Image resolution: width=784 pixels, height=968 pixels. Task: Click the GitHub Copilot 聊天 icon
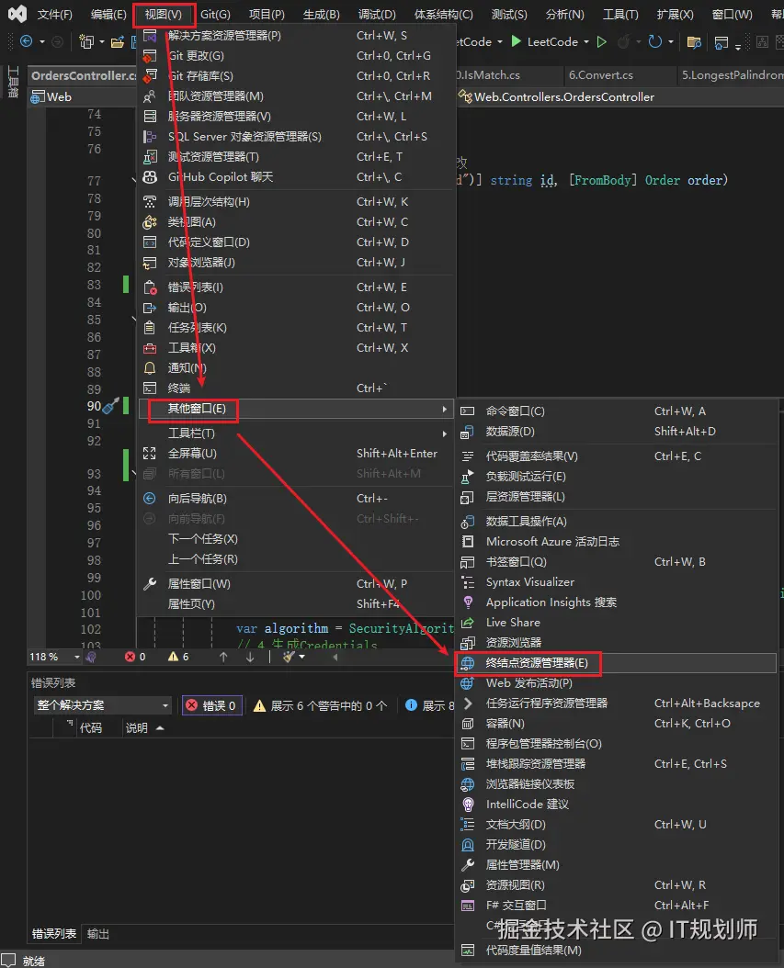(150, 177)
